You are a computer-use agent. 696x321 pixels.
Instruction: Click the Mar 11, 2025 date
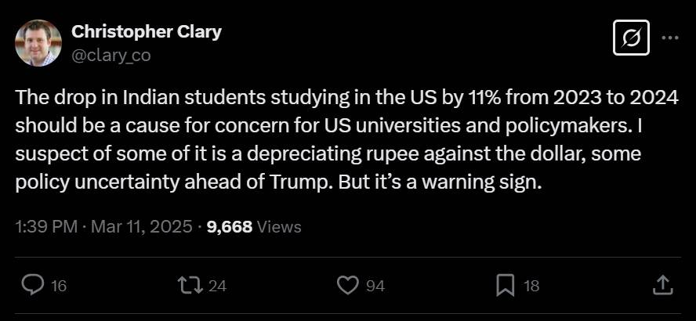point(141,227)
